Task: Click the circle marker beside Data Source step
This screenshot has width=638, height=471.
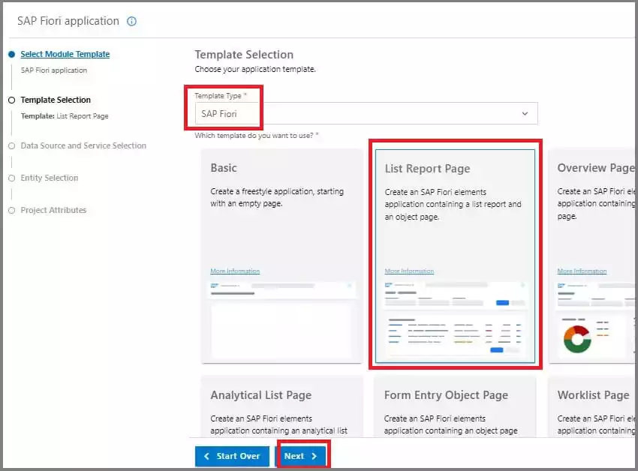Action: tap(11, 145)
